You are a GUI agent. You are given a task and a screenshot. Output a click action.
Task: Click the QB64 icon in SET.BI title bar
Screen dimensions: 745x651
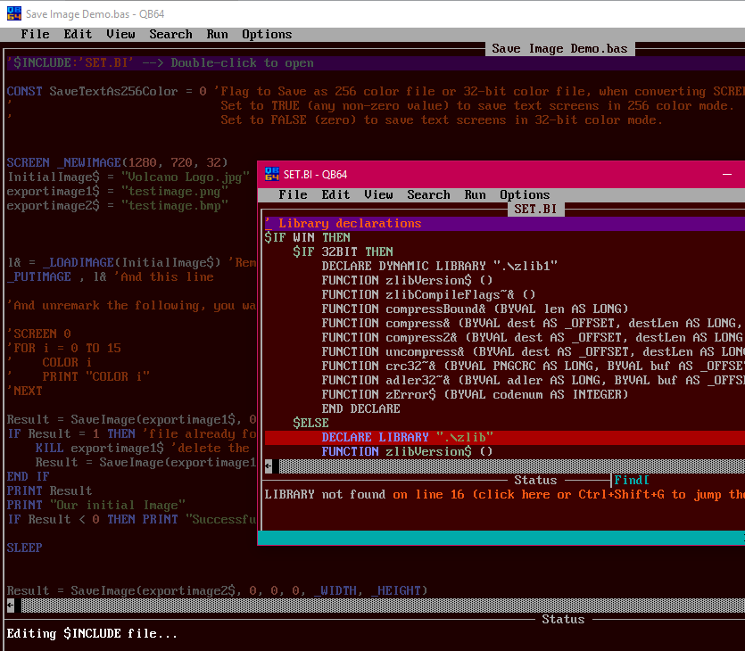[x=272, y=174]
